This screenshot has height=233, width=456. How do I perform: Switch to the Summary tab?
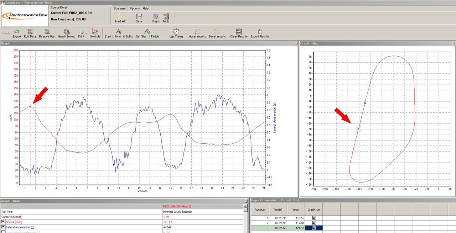120,8
